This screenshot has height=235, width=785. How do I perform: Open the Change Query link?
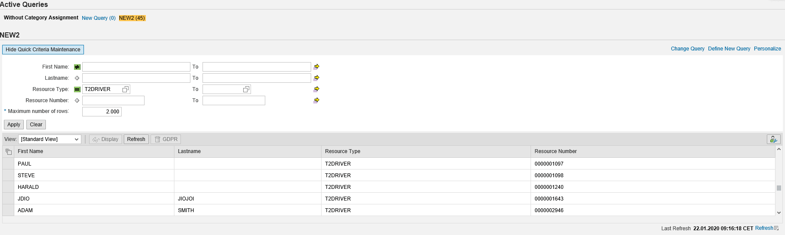click(x=687, y=49)
